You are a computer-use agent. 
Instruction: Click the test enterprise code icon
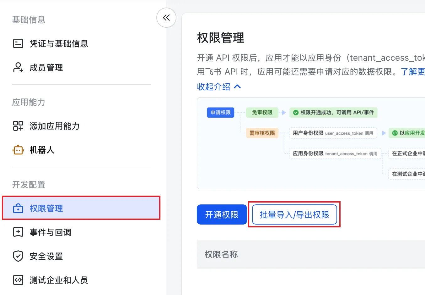point(18,280)
